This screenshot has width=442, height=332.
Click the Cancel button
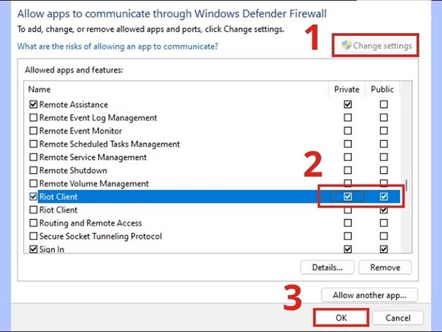(x=398, y=318)
